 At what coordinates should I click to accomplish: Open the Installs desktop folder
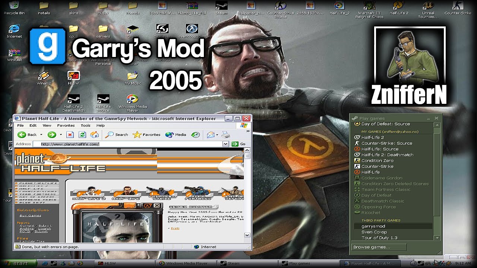click(44, 8)
